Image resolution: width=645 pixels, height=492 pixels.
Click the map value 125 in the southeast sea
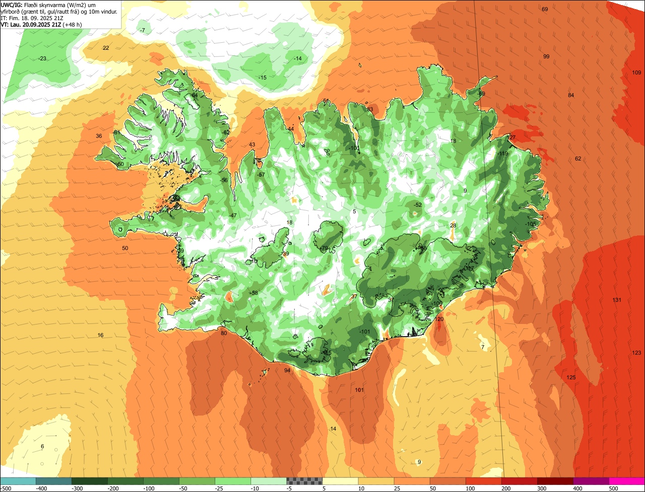[571, 377]
